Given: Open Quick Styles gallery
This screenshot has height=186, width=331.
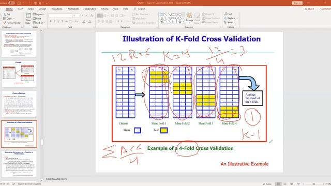Looking at the screenshot, I should [x=197, y=18].
